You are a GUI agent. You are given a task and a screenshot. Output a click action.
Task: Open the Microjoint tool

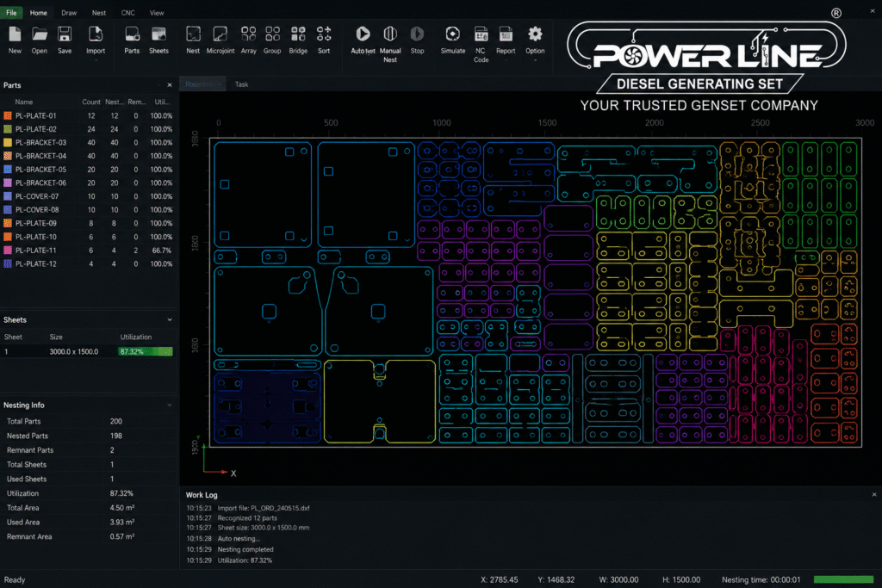(x=220, y=34)
